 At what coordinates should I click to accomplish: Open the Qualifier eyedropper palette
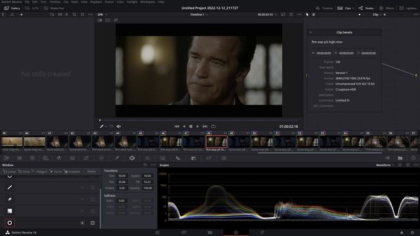point(117,158)
